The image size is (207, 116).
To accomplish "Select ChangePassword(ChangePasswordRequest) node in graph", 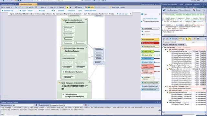I will 74,95.
